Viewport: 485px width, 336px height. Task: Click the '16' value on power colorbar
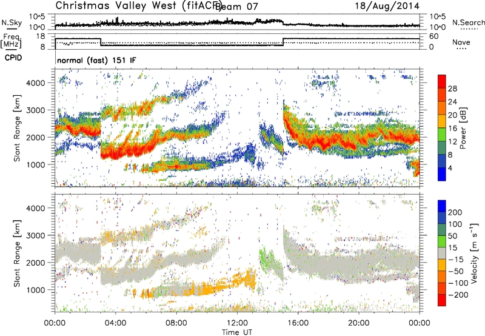click(452, 129)
